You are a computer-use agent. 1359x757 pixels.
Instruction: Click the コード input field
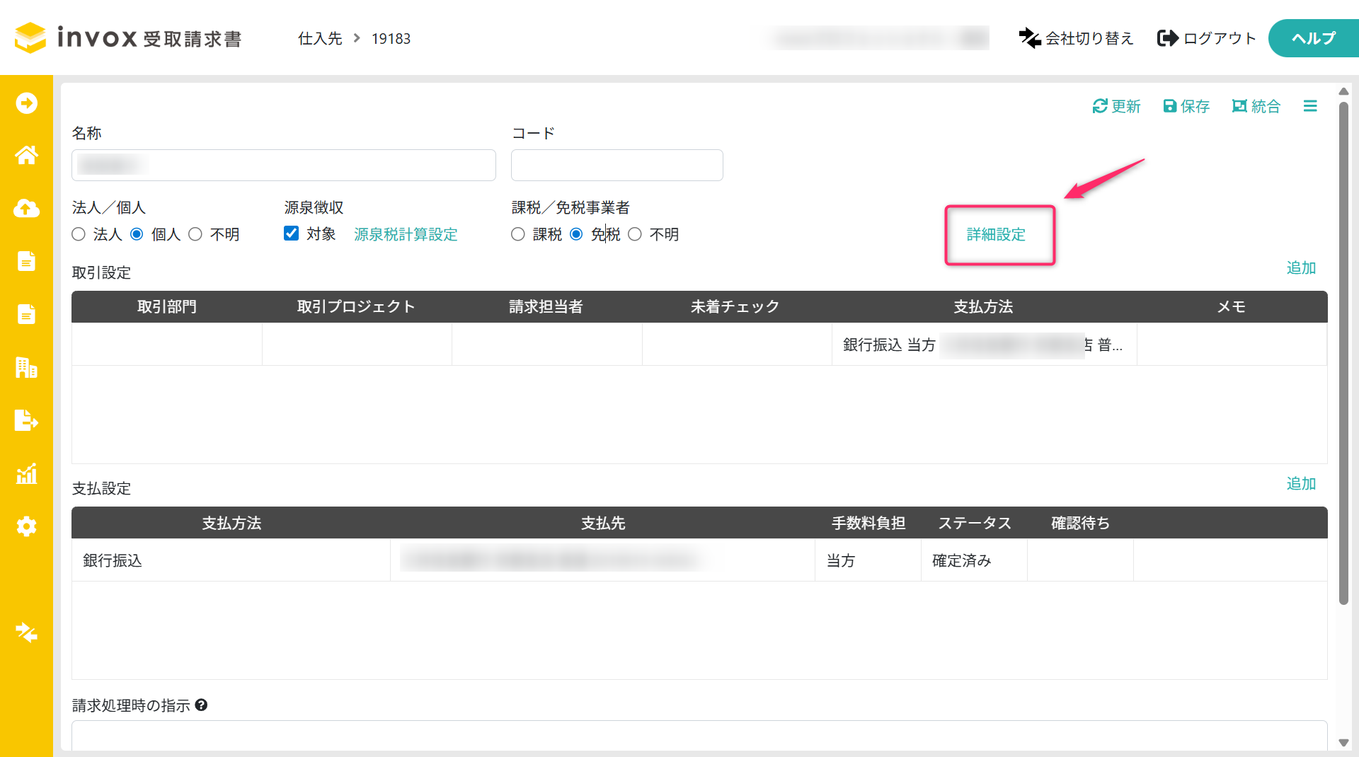point(617,166)
